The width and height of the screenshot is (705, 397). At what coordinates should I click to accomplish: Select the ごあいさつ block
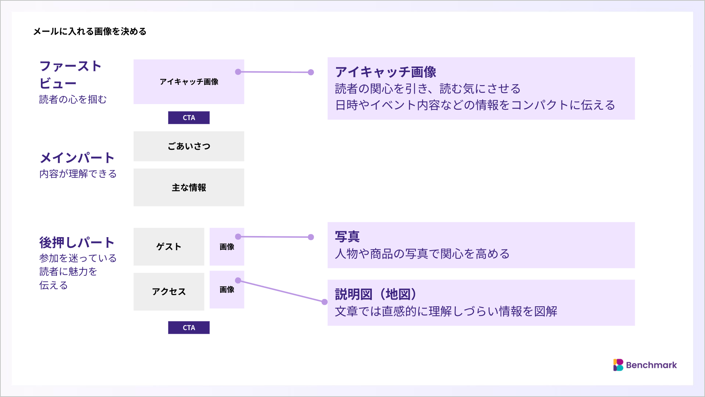(x=189, y=146)
